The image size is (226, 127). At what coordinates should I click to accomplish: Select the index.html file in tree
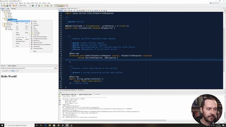pos(10,17)
